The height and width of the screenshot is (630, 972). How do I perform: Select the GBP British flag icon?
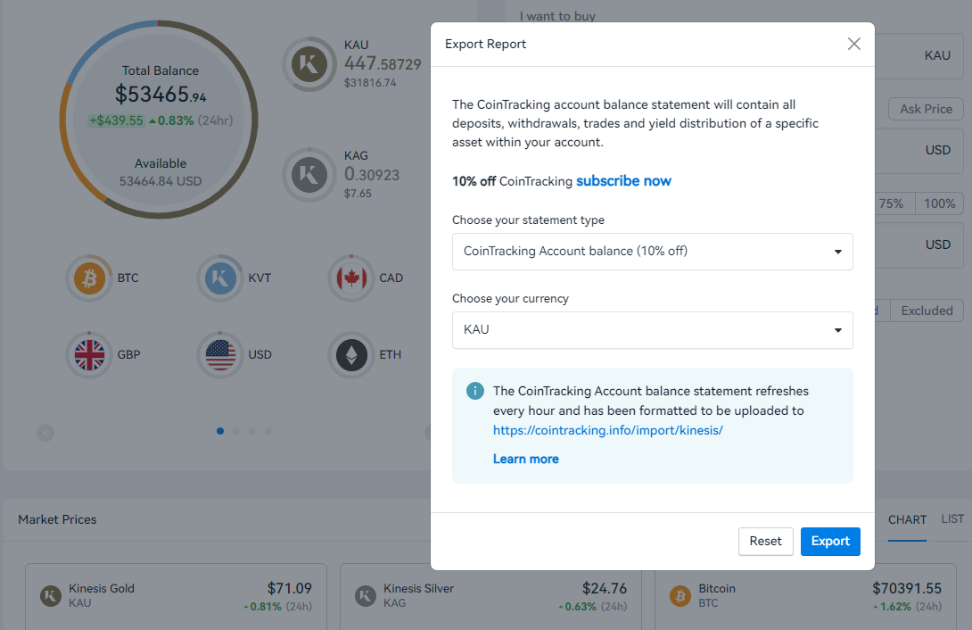[88, 354]
